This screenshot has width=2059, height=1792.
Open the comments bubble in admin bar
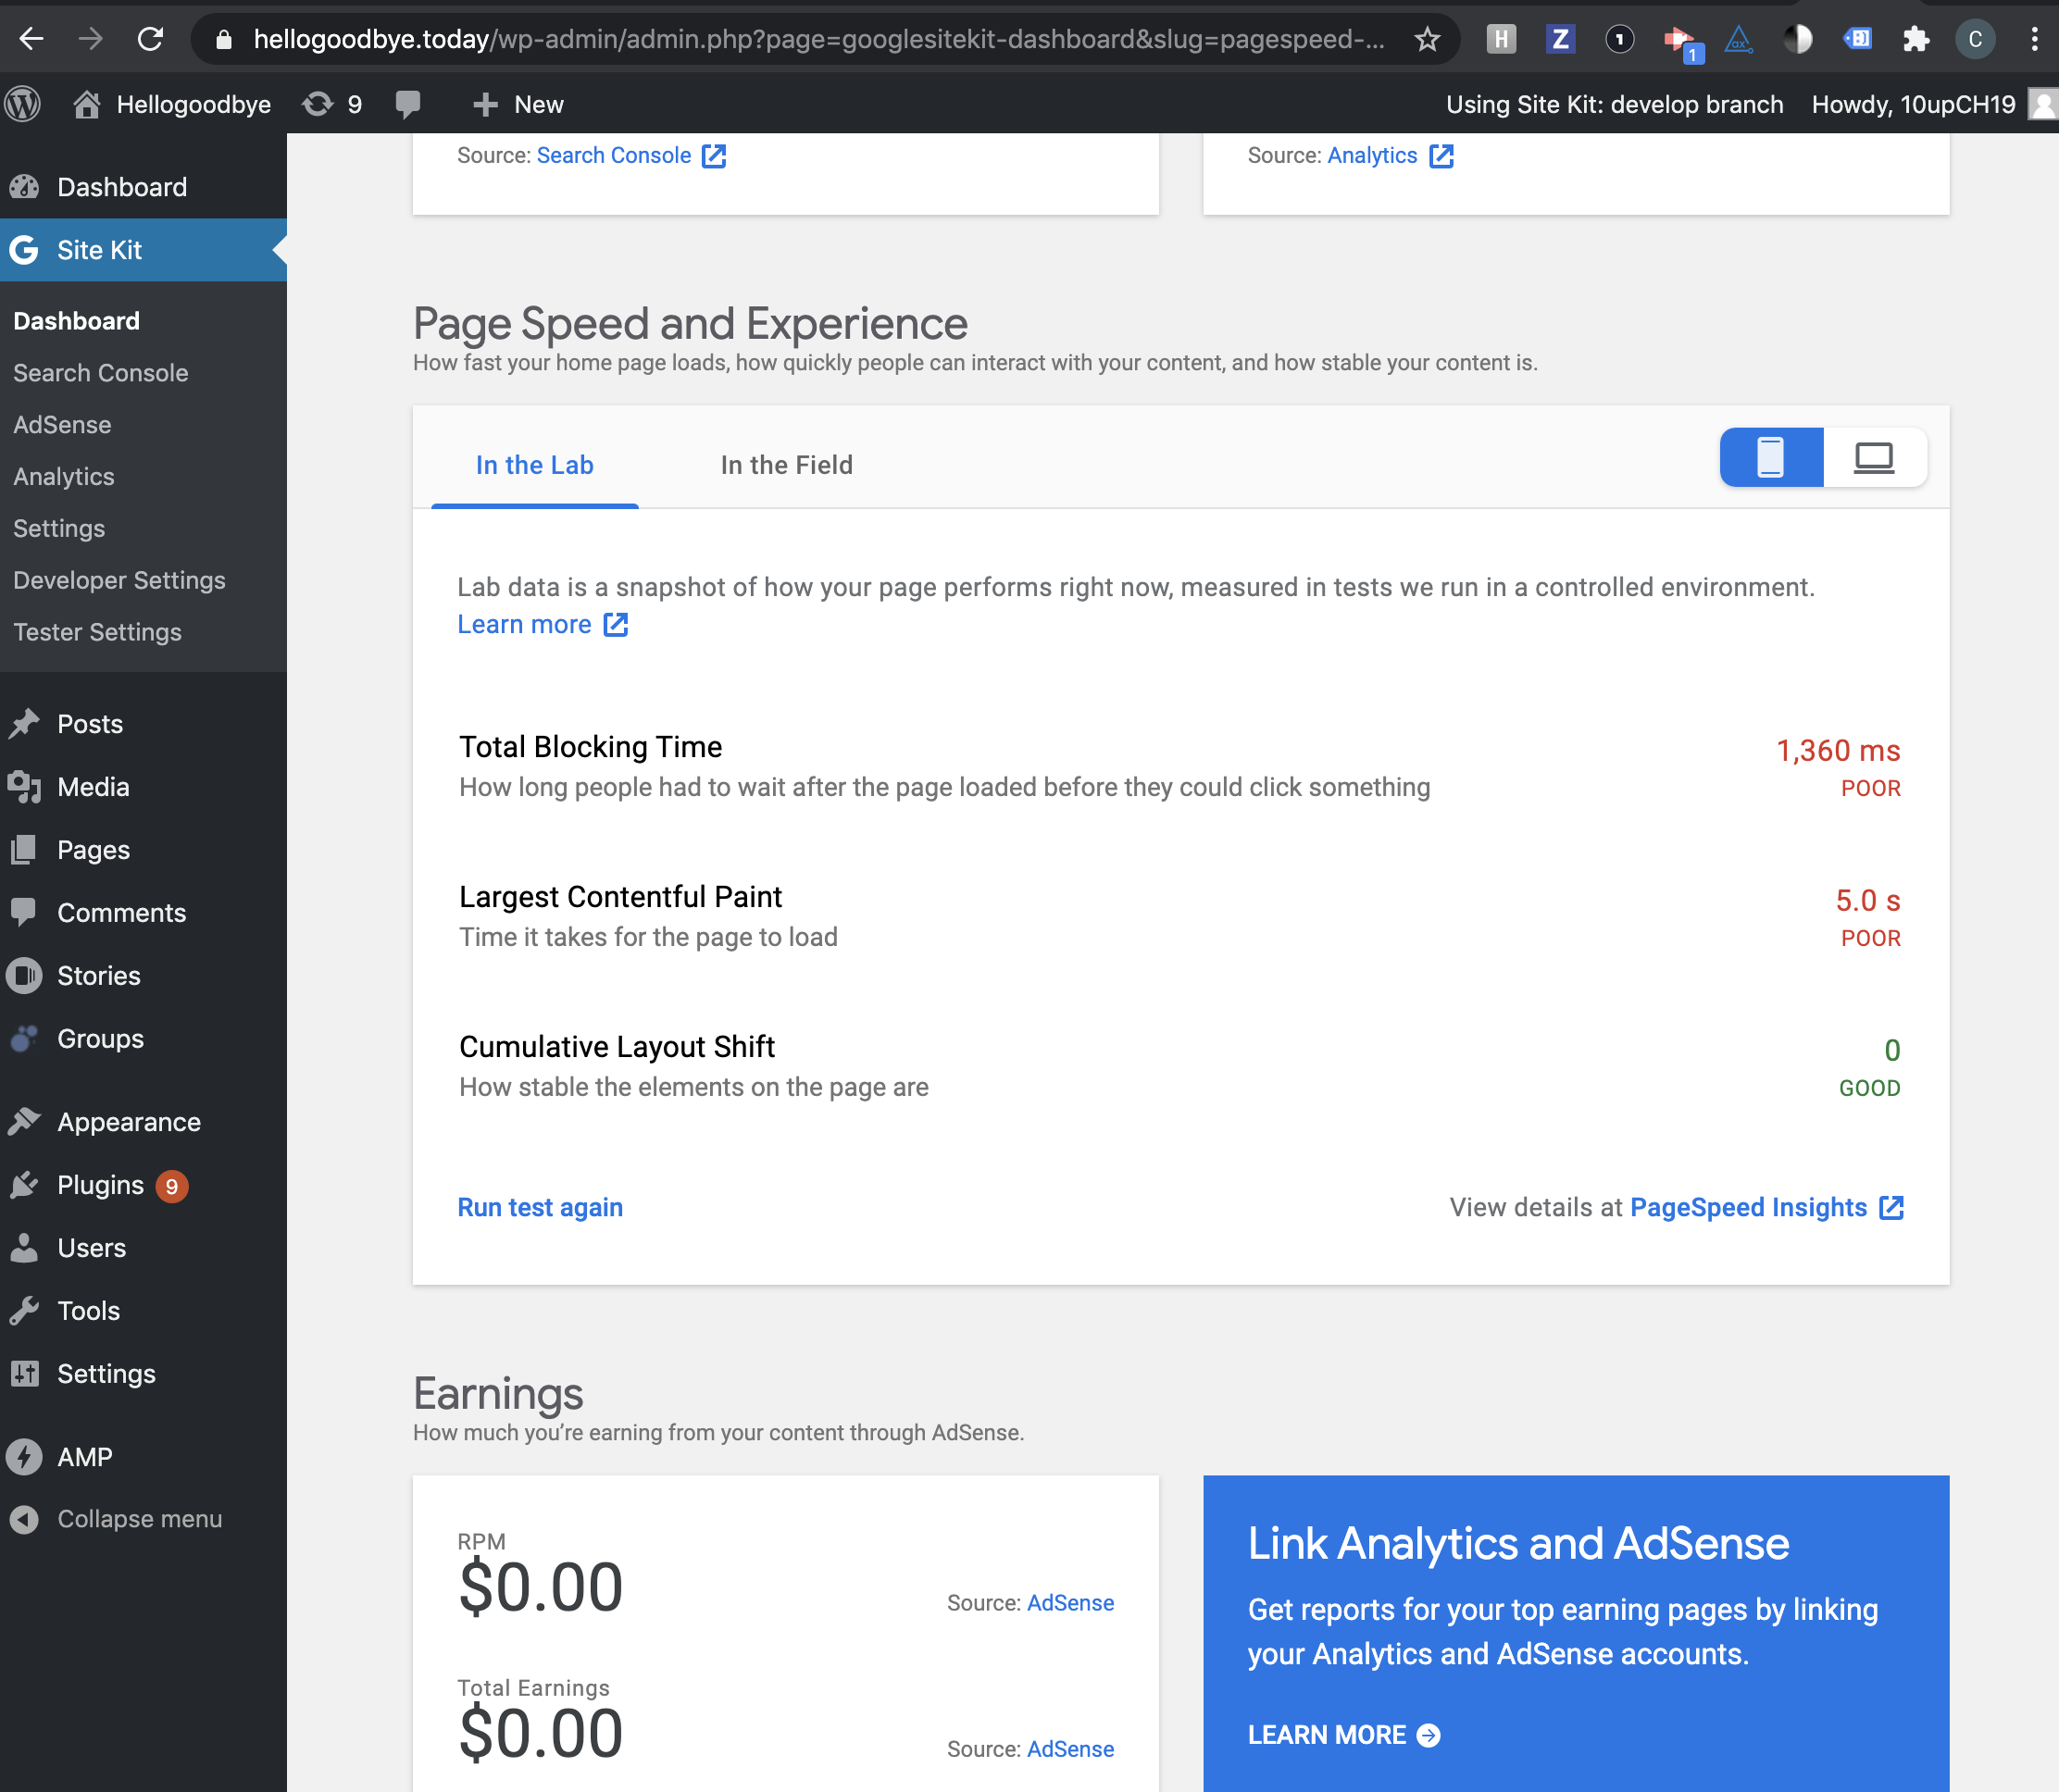(x=407, y=104)
